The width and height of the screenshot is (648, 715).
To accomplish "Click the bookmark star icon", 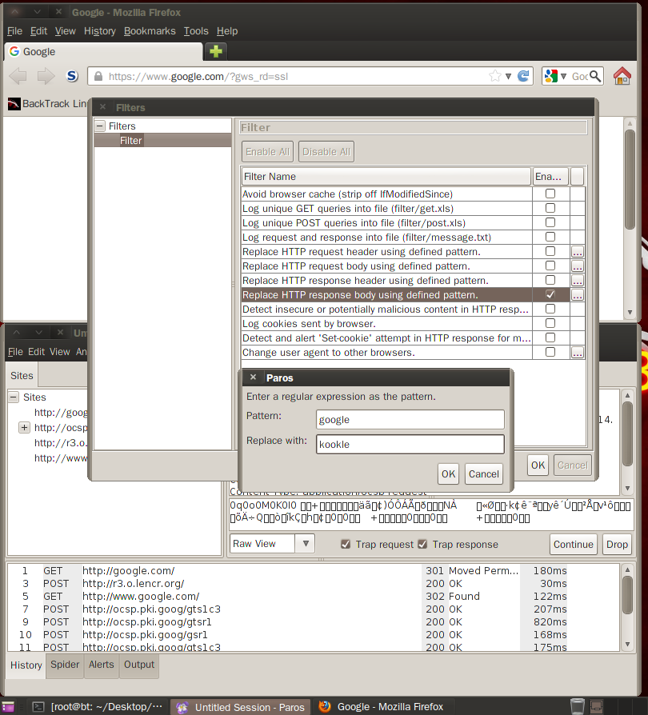I will coord(494,76).
